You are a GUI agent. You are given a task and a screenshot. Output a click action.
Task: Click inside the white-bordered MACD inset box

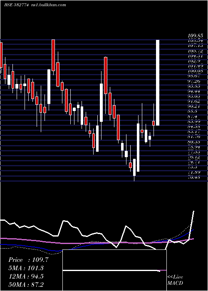point(114,270)
